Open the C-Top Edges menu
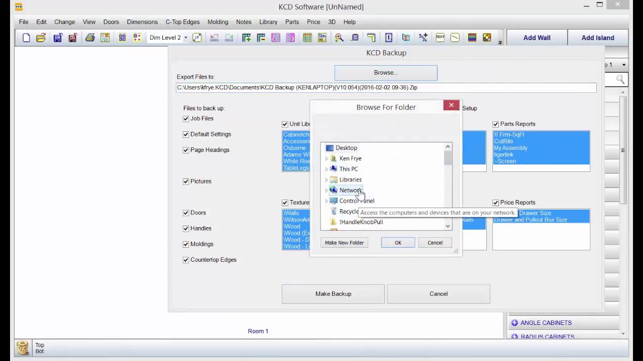 [x=182, y=22]
